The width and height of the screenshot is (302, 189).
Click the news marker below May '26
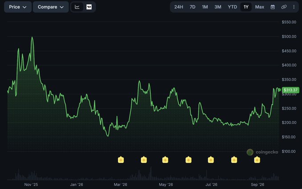coord(165,160)
